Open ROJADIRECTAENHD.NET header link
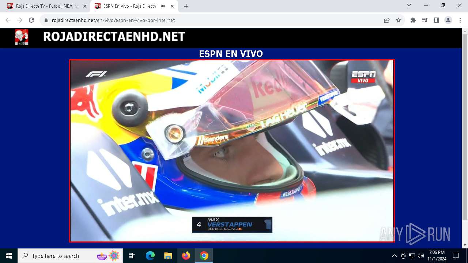 click(x=114, y=37)
